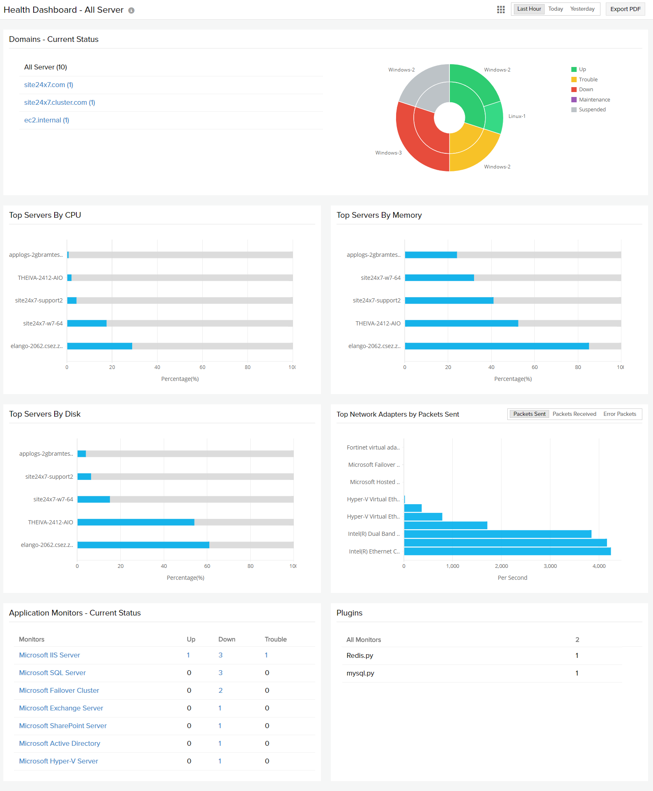Click IIS Server Trouble count 1
653x791 pixels.
pyautogui.click(x=266, y=655)
